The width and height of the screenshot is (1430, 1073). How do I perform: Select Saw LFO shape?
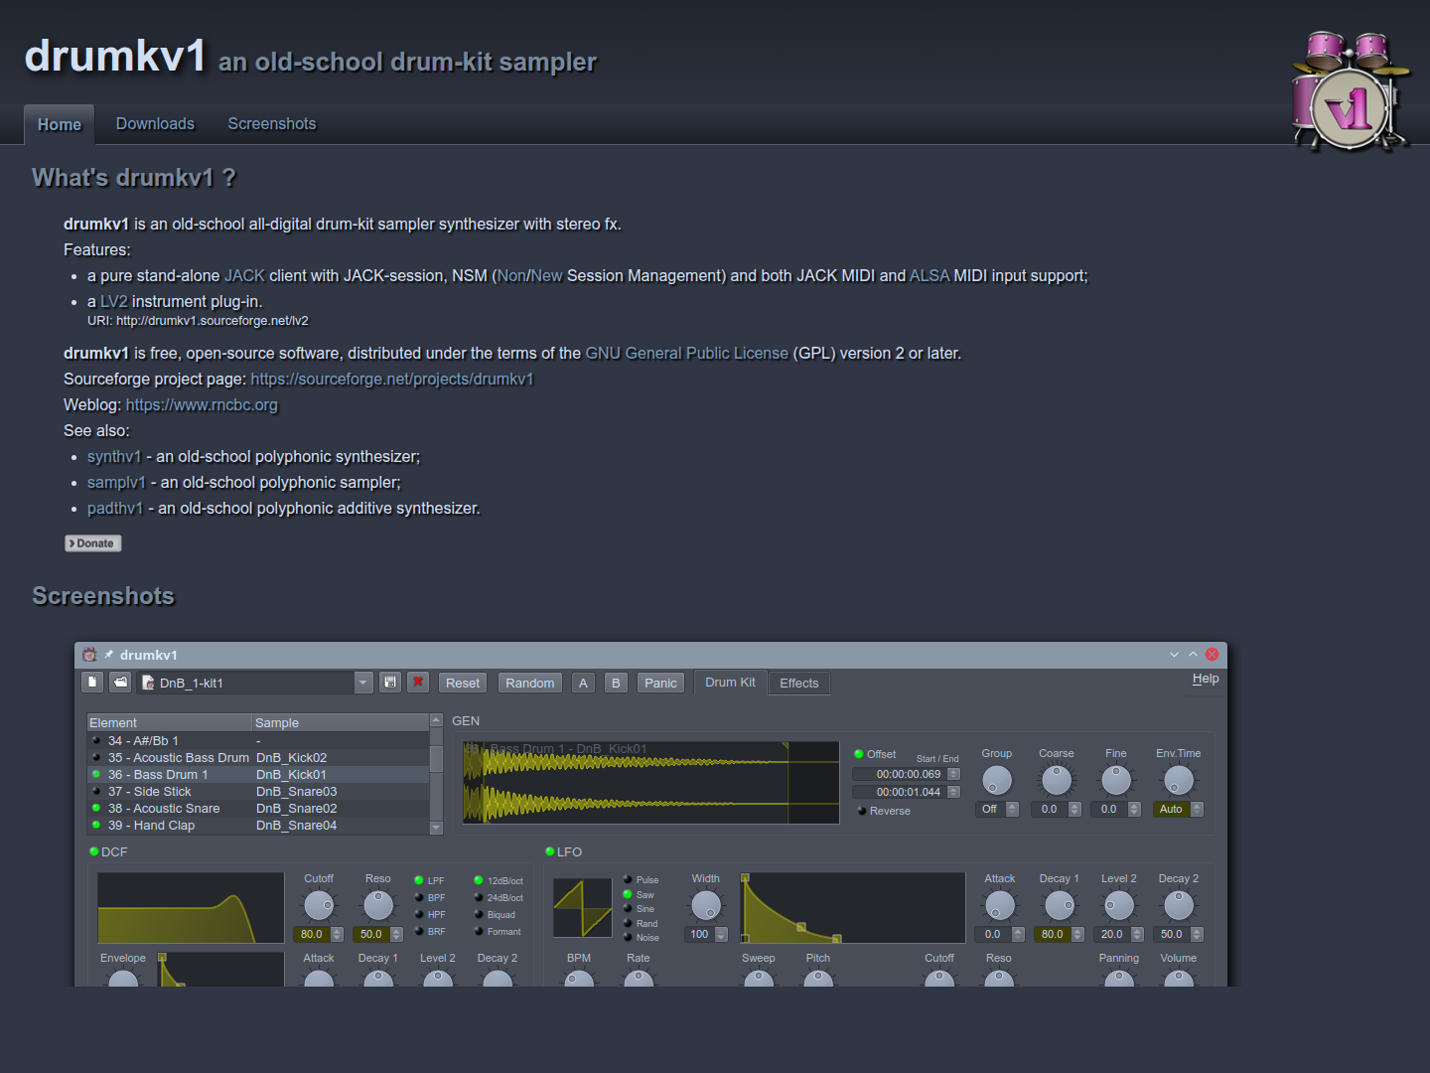coord(639,894)
